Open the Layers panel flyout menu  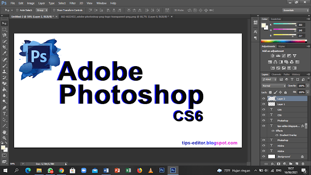308,74
